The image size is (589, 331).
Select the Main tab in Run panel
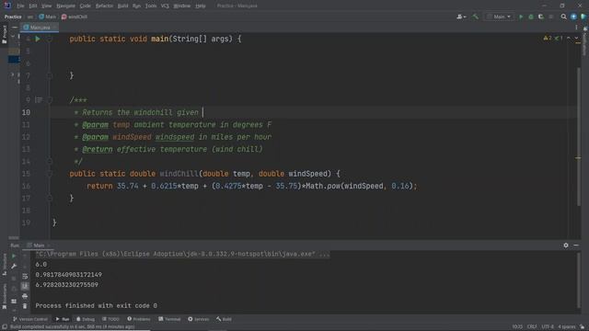(39, 245)
